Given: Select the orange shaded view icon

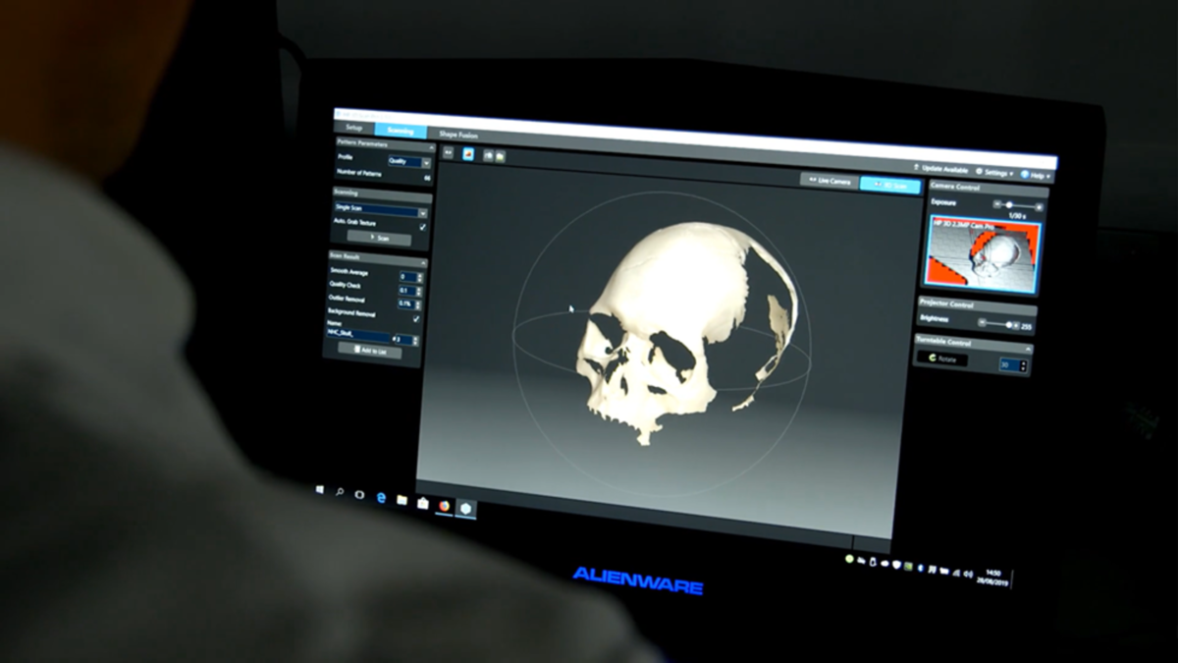Looking at the screenshot, I should click(x=468, y=154).
